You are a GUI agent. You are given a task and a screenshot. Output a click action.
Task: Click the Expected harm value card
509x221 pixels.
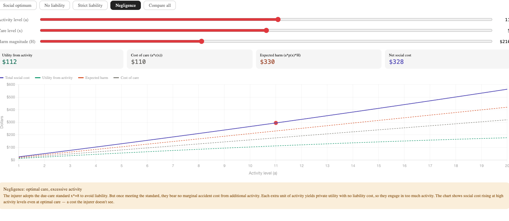point(319,59)
